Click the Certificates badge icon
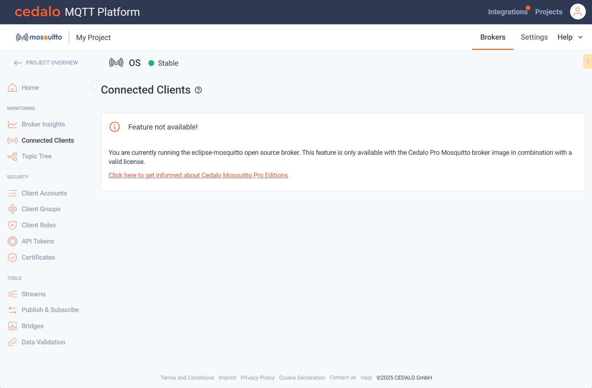This screenshot has height=388, width=592. pyautogui.click(x=12, y=257)
